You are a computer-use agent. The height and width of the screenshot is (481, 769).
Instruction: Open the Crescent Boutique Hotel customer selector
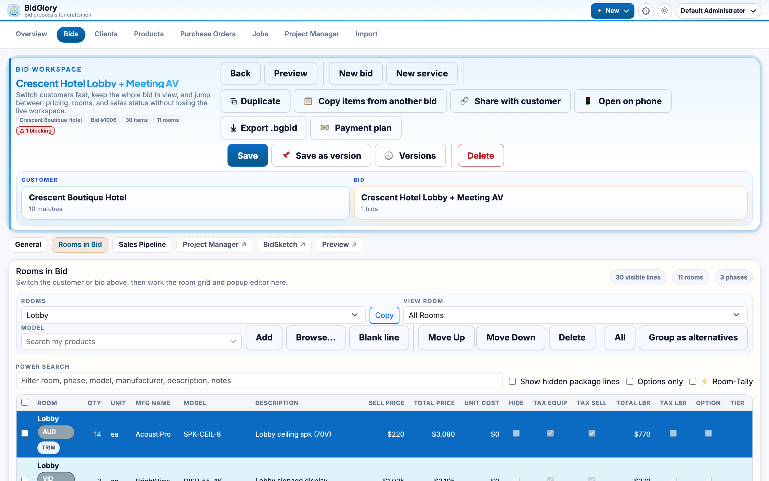point(186,203)
